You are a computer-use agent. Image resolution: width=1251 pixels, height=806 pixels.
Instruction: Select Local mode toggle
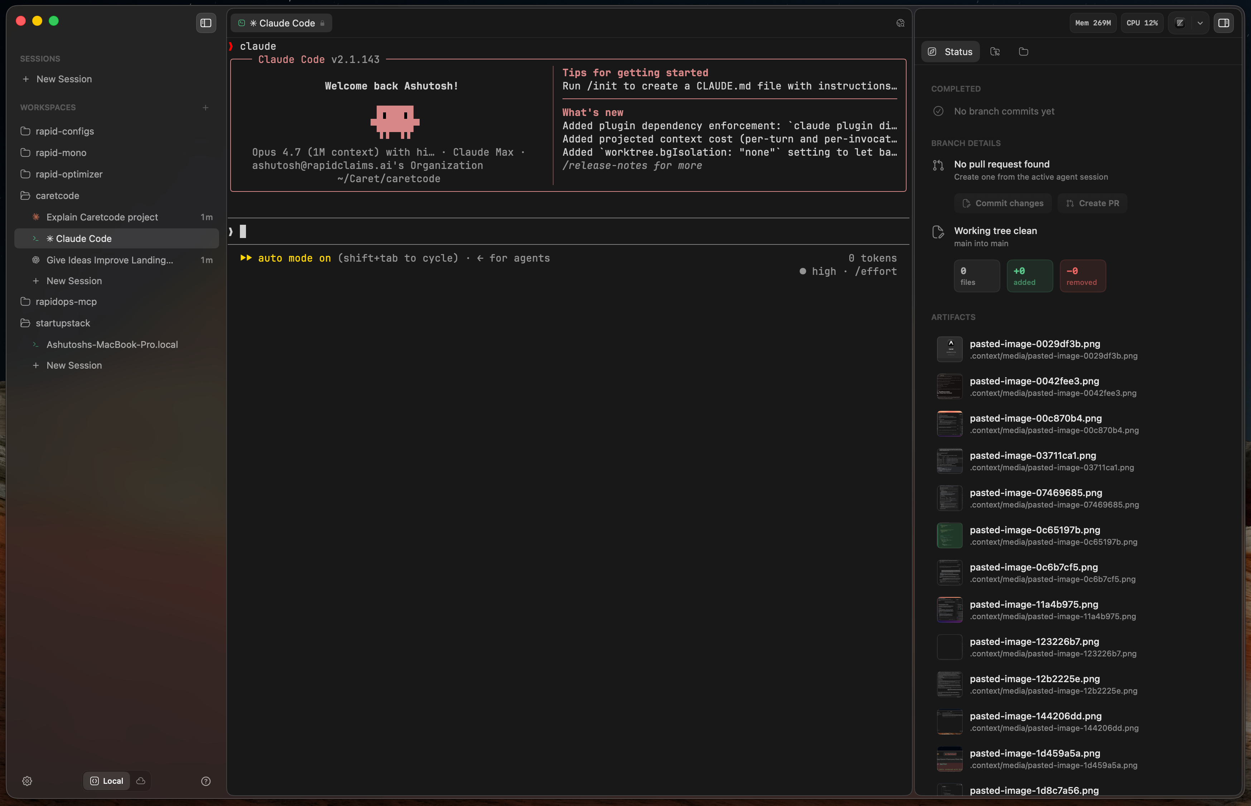tap(107, 781)
